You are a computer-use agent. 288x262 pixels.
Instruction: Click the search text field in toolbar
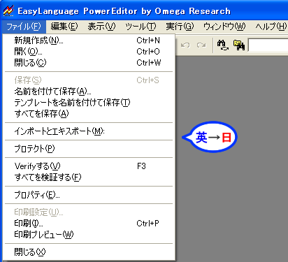coord(268,45)
